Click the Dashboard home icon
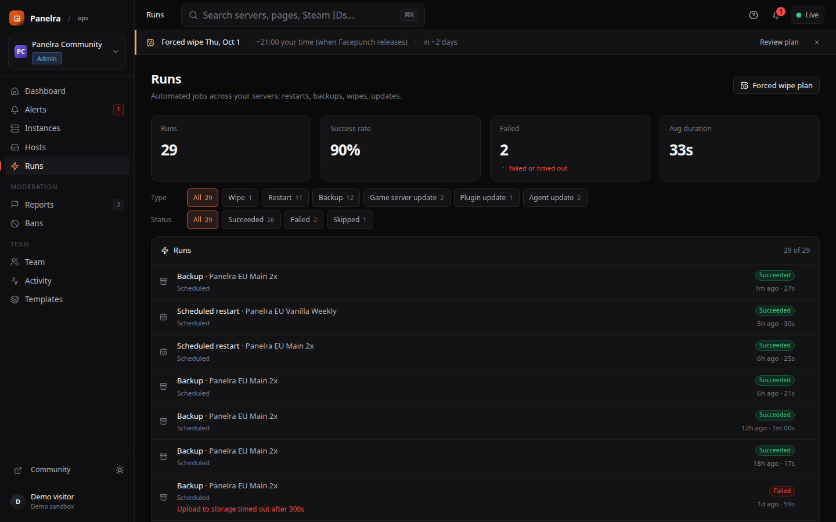The height and width of the screenshot is (522, 836). (15, 91)
